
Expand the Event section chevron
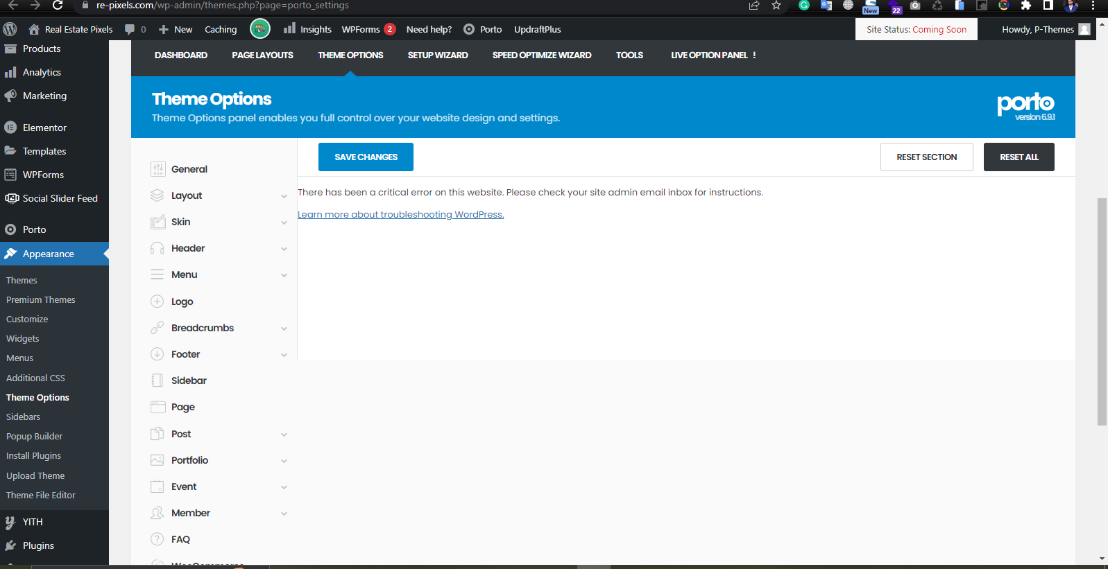[284, 487]
